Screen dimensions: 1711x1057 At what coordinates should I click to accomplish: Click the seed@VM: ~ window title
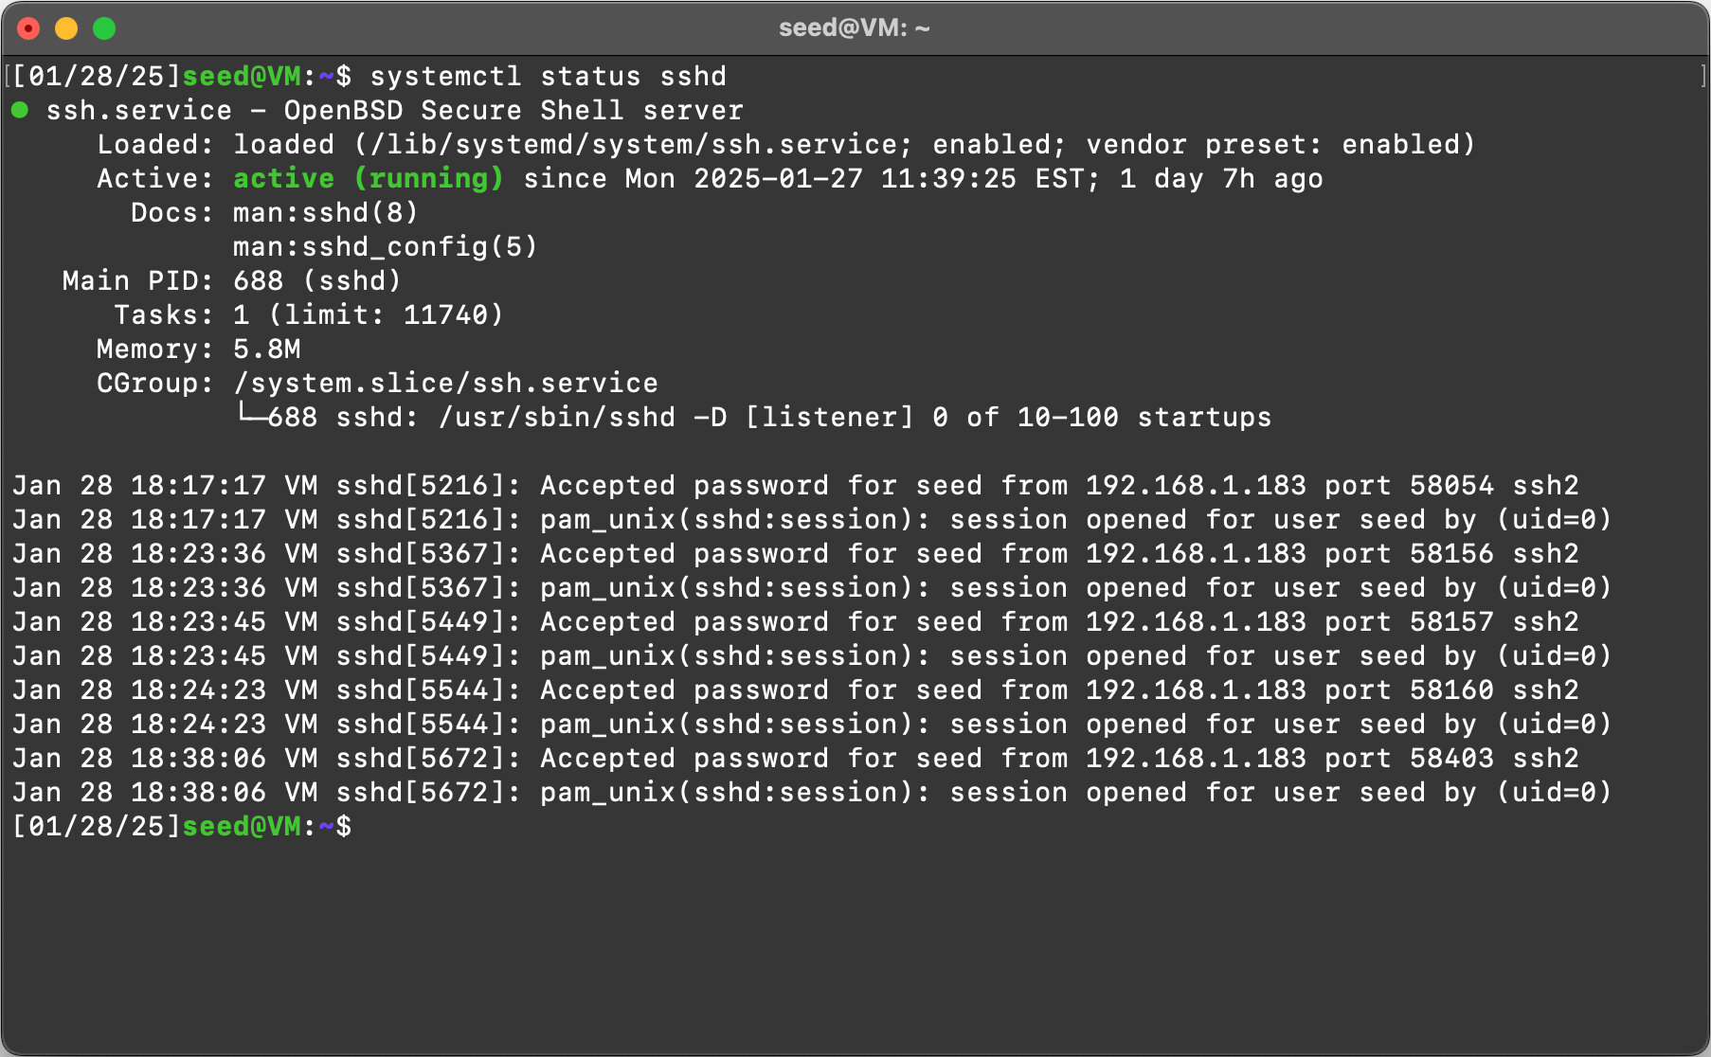854,28
